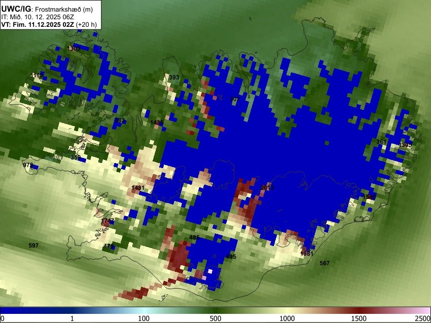The width and height of the screenshot is (431, 323).
Task: Click the 1500 tick on the color scale
Action: (358, 318)
